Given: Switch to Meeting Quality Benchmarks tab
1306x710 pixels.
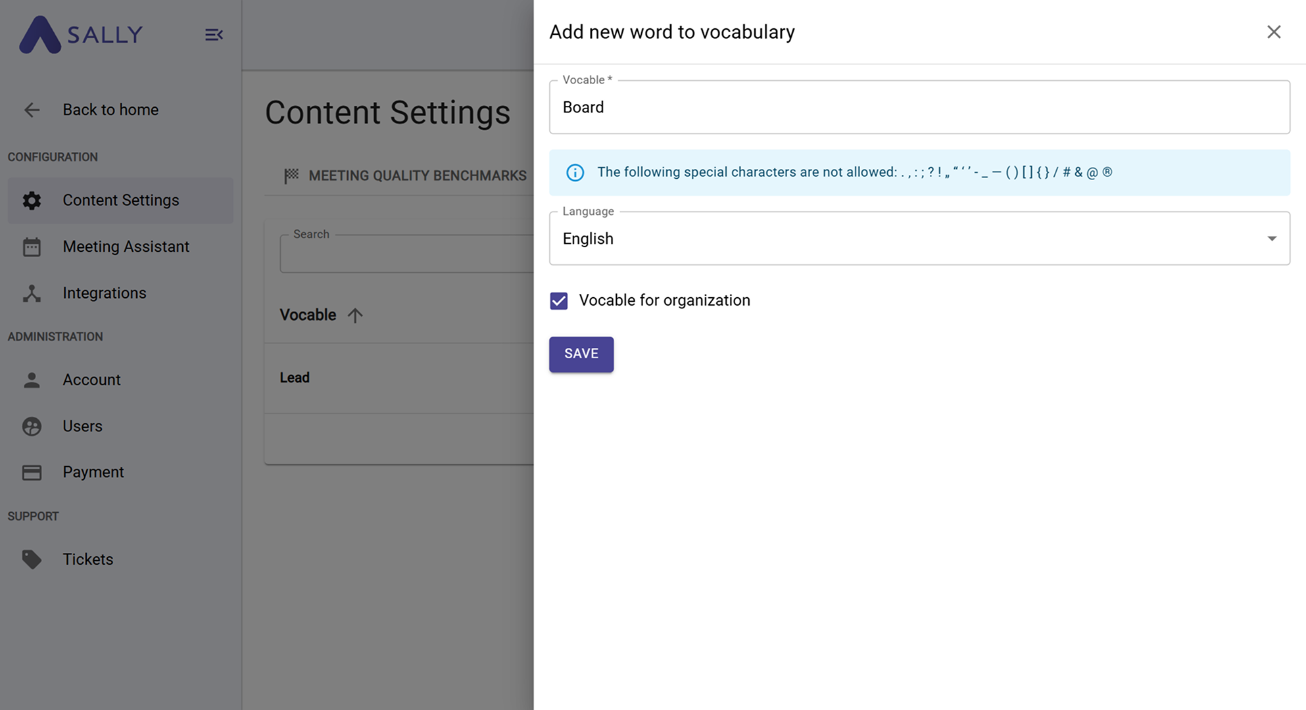Looking at the screenshot, I should pos(405,176).
